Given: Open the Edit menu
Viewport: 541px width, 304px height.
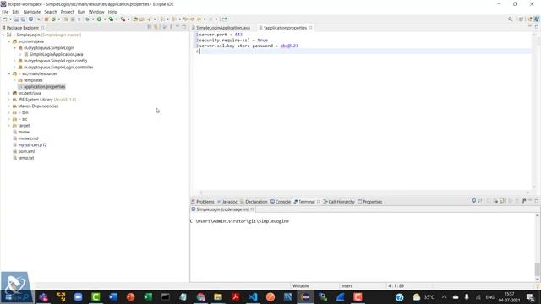Looking at the screenshot, I should point(16,12).
